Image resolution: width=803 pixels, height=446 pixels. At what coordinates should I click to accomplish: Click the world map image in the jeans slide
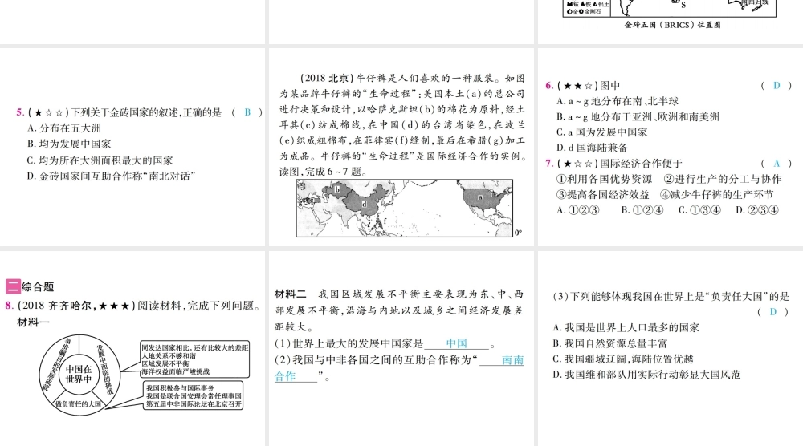(x=405, y=209)
